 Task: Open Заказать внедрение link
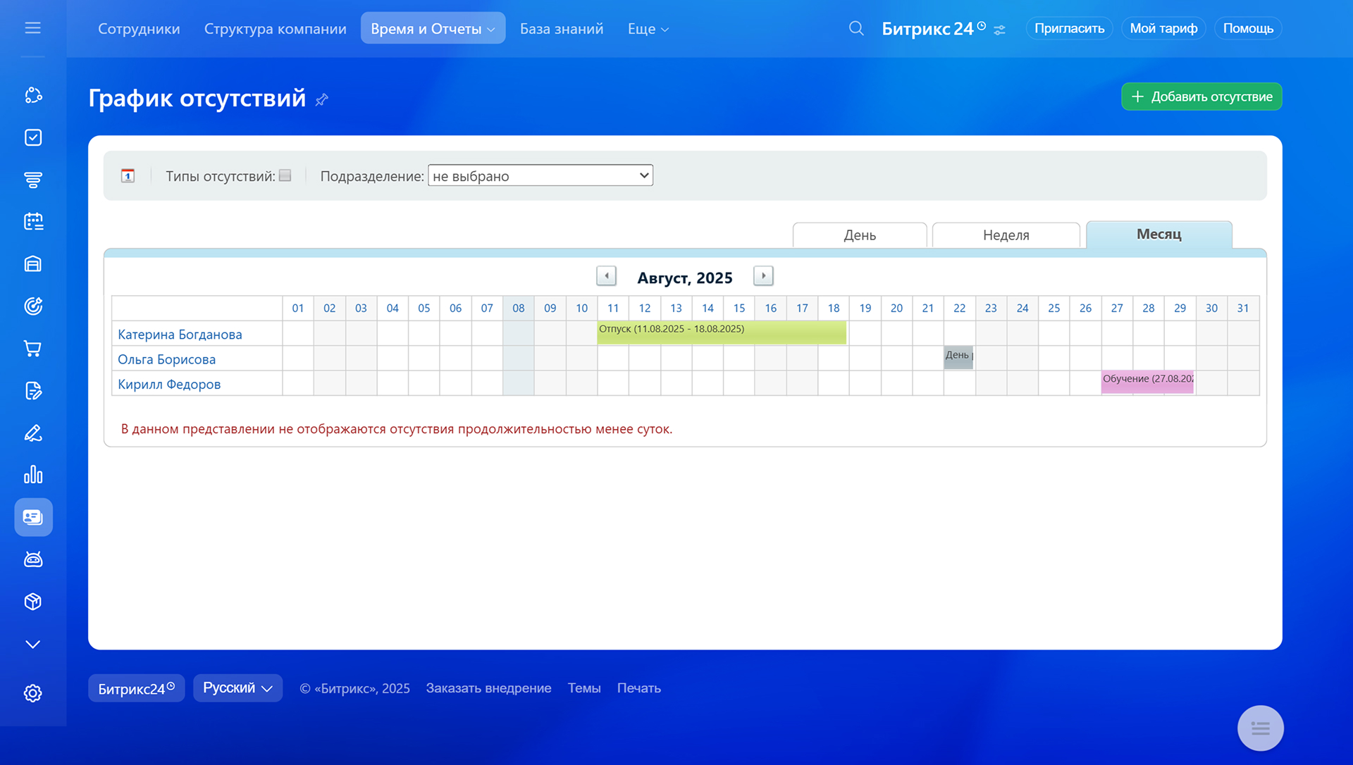(x=488, y=688)
